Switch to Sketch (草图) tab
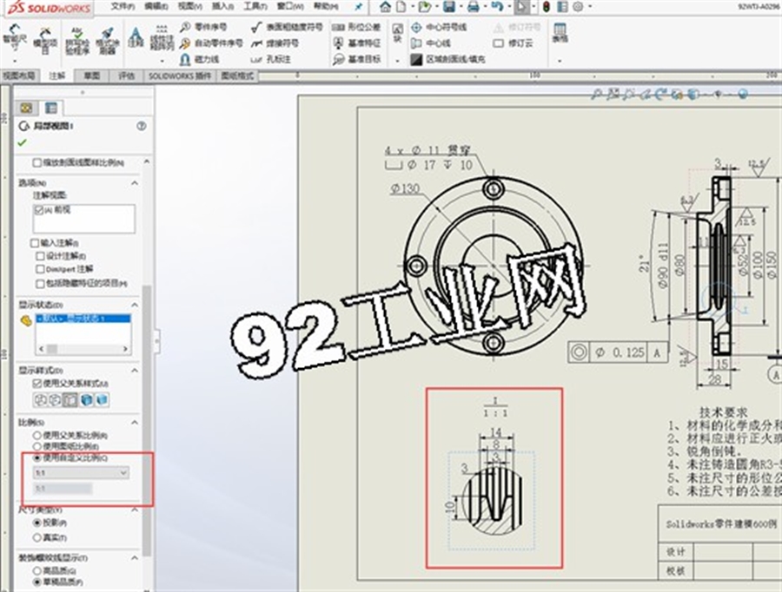782x592 pixels. coord(92,76)
